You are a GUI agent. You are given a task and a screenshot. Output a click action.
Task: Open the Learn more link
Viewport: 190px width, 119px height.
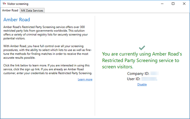pyautogui.click(x=85, y=79)
